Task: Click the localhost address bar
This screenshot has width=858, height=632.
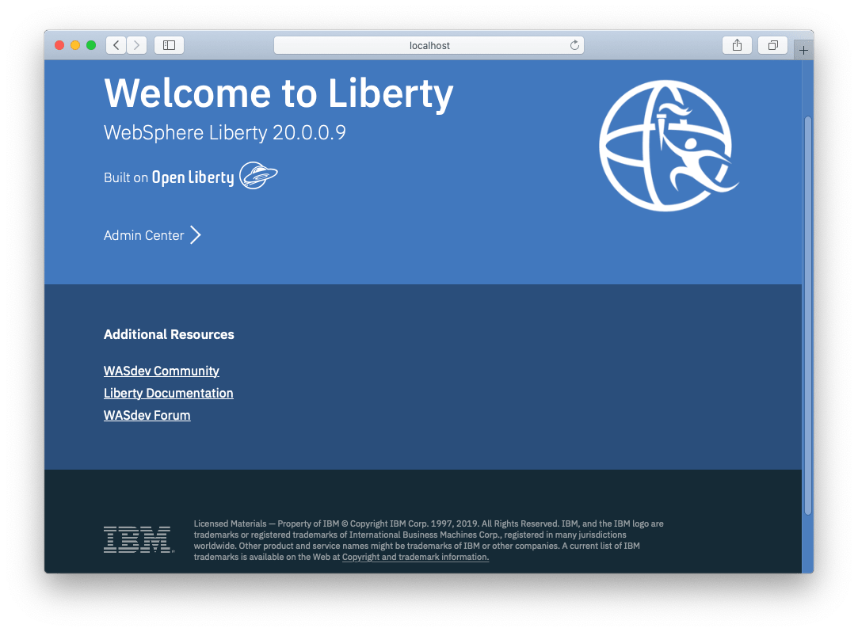Action: pos(429,45)
